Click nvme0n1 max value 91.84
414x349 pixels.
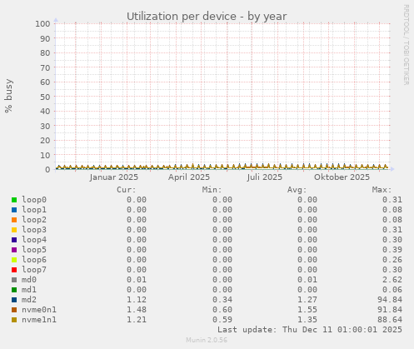tap(390, 310)
